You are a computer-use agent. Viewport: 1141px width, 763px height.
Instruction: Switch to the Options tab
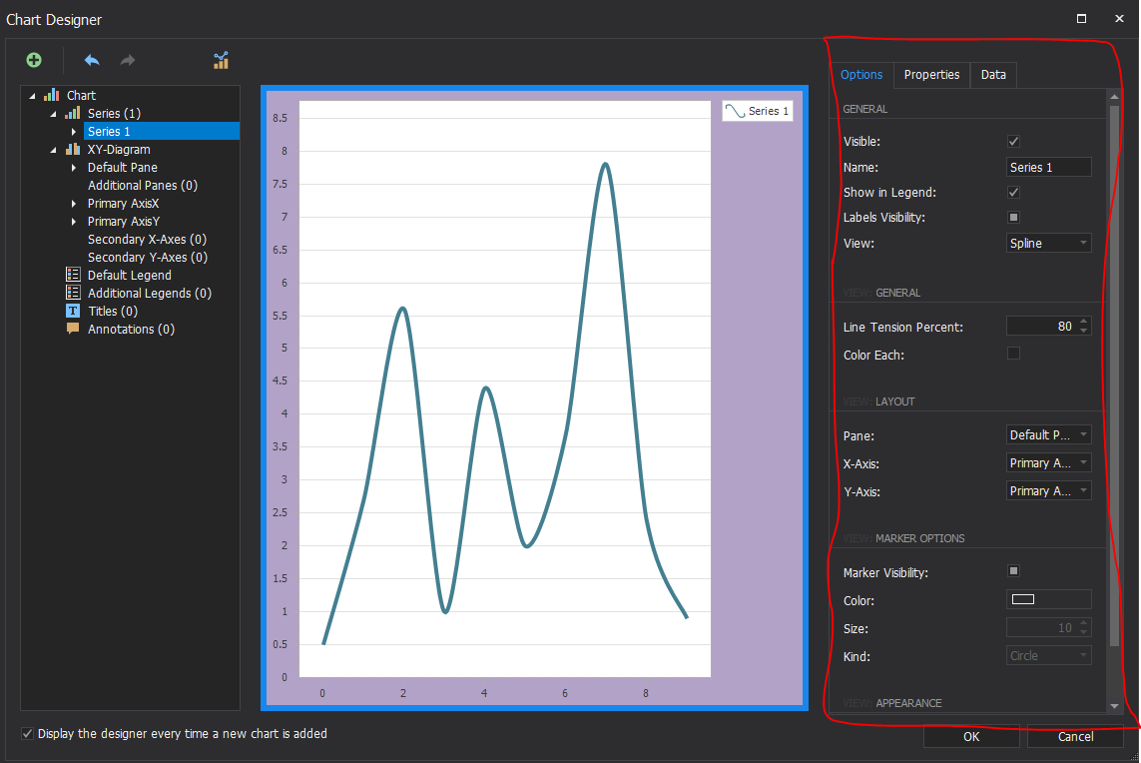pos(861,74)
